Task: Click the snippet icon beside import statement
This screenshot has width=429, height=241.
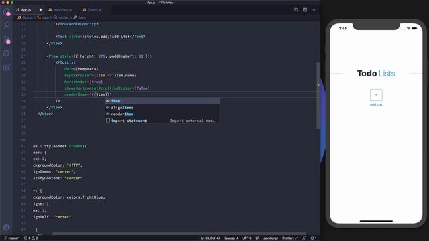Action: [108, 120]
